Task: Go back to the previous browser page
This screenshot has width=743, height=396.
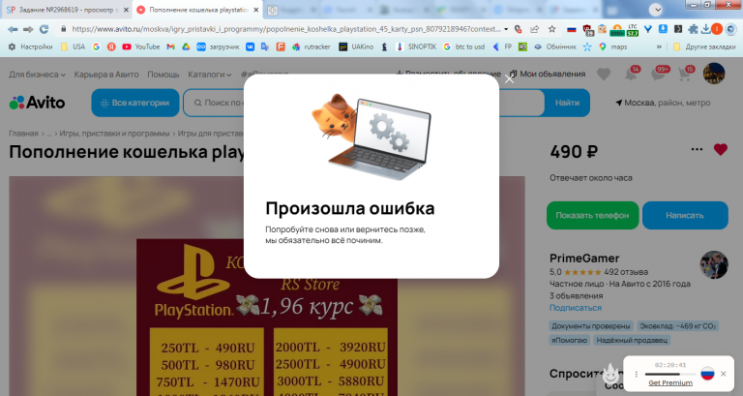Action: 13,29
